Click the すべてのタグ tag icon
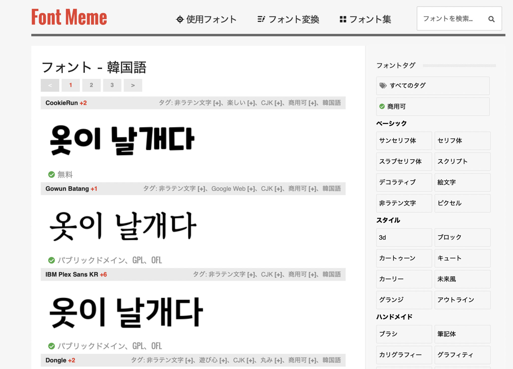The image size is (513, 369). click(x=383, y=86)
